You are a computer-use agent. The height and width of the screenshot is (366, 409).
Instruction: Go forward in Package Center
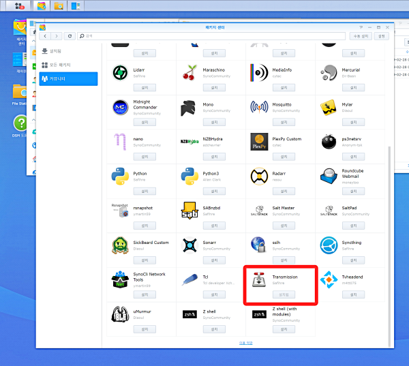click(x=57, y=36)
